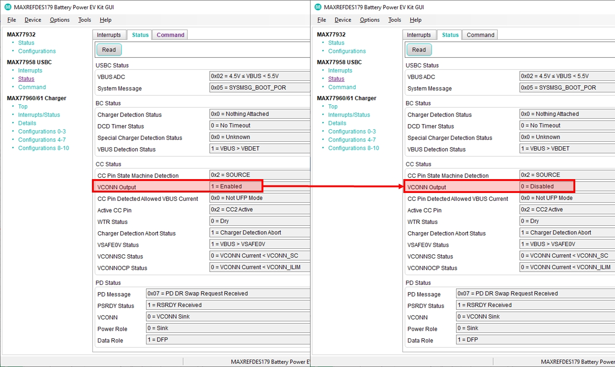The image size is (615, 367).
Task: Open Top link under Charger in right window
Action: coord(333,107)
